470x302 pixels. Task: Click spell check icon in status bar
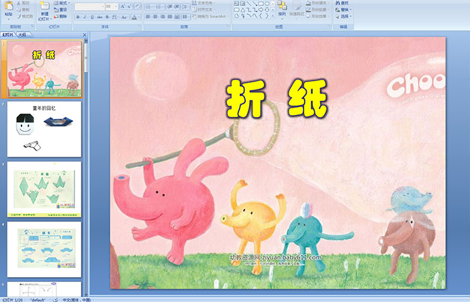point(56,300)
